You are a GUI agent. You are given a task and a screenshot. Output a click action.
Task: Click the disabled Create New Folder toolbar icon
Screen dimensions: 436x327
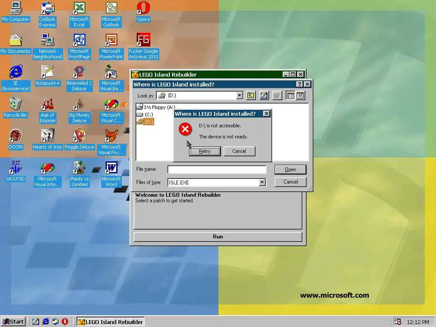click(x=277, y=96)
